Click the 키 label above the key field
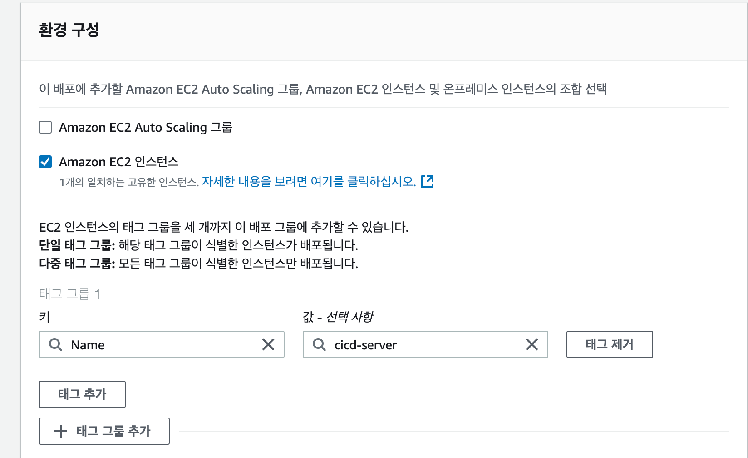This screenshot has height=458, width=748. pos(44,317)
